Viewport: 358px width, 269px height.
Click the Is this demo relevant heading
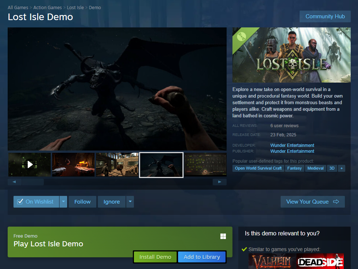tap(282, 233)
